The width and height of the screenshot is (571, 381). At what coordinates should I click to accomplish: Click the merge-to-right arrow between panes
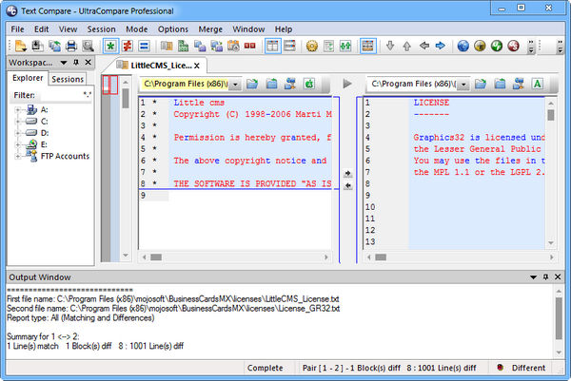pos(347,173)
